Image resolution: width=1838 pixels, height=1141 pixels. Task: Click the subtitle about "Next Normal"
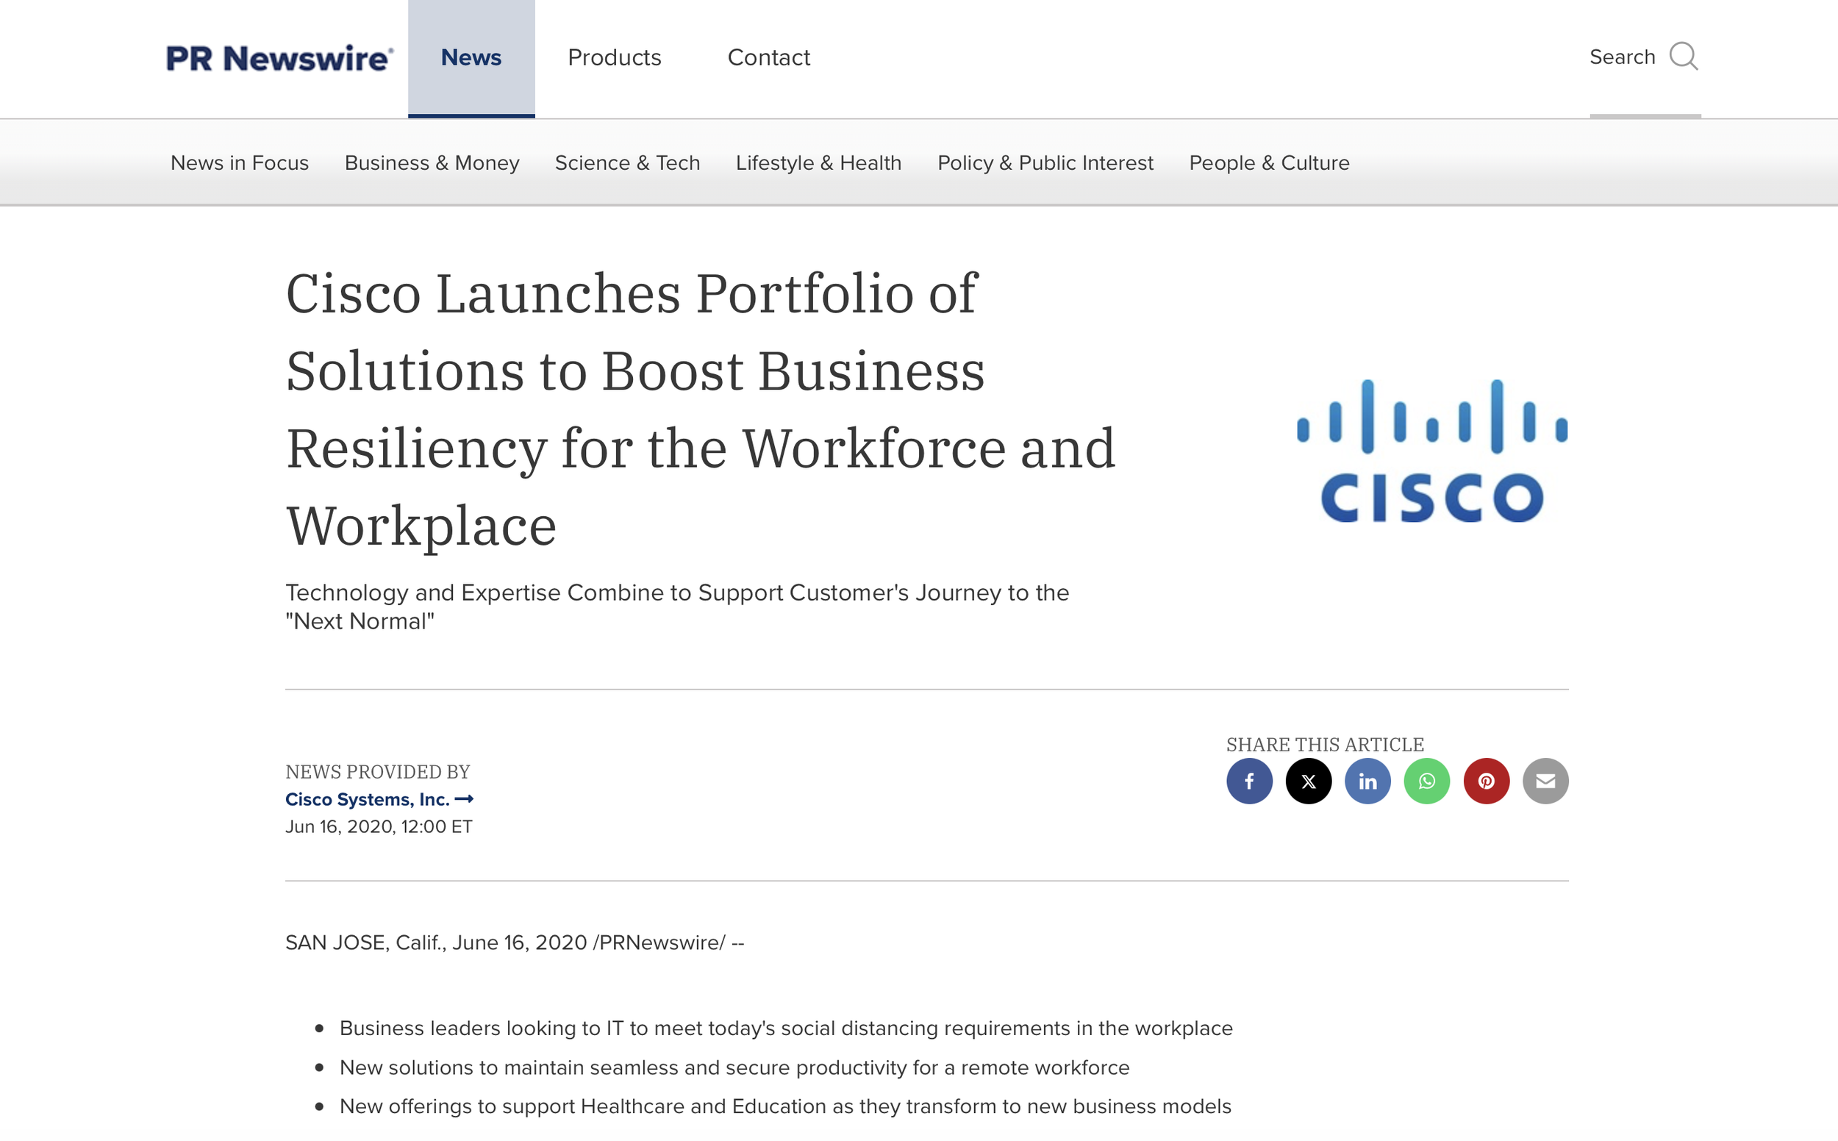point(677,607)
